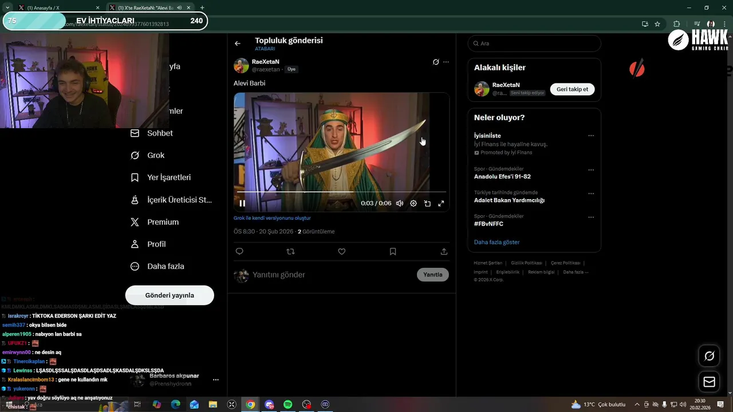Click RaeXetaN's avatar on the post
Image resolution: width=733 pixels, height=412 pixels.
pyautogui.click(x=241, y=65)
